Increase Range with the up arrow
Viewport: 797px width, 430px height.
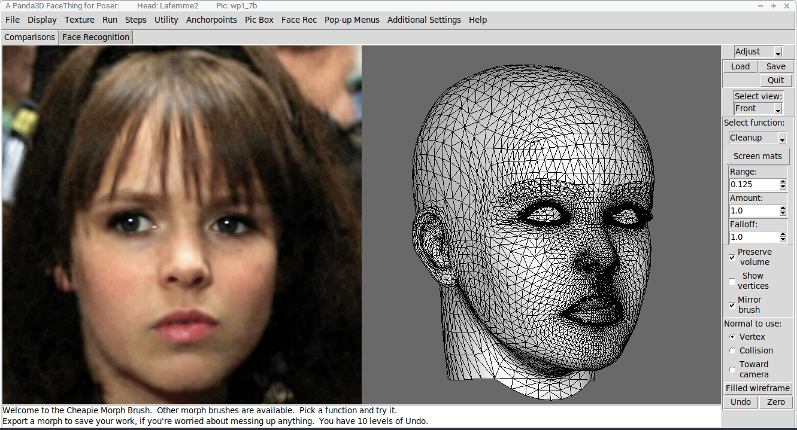[x=783, y=181]
